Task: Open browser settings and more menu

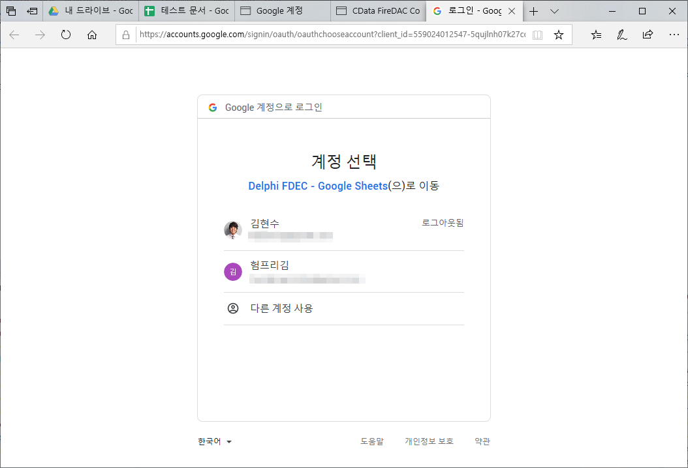Action: coord(674,35)
